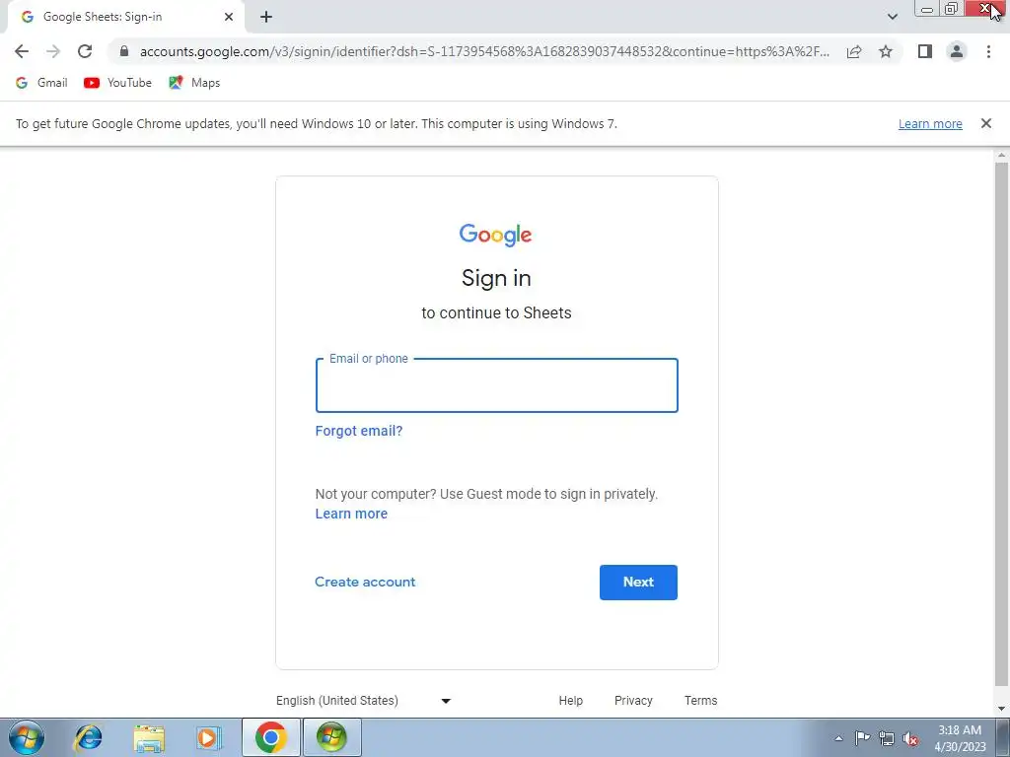Minimize the Chrome window
The width and height of the screenshot is (1010, 757).
tap(927, 9)
